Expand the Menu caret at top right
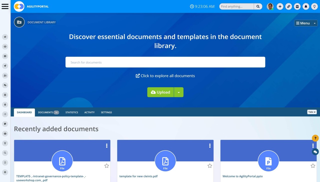320x182 pixels. tap(315, 23)
